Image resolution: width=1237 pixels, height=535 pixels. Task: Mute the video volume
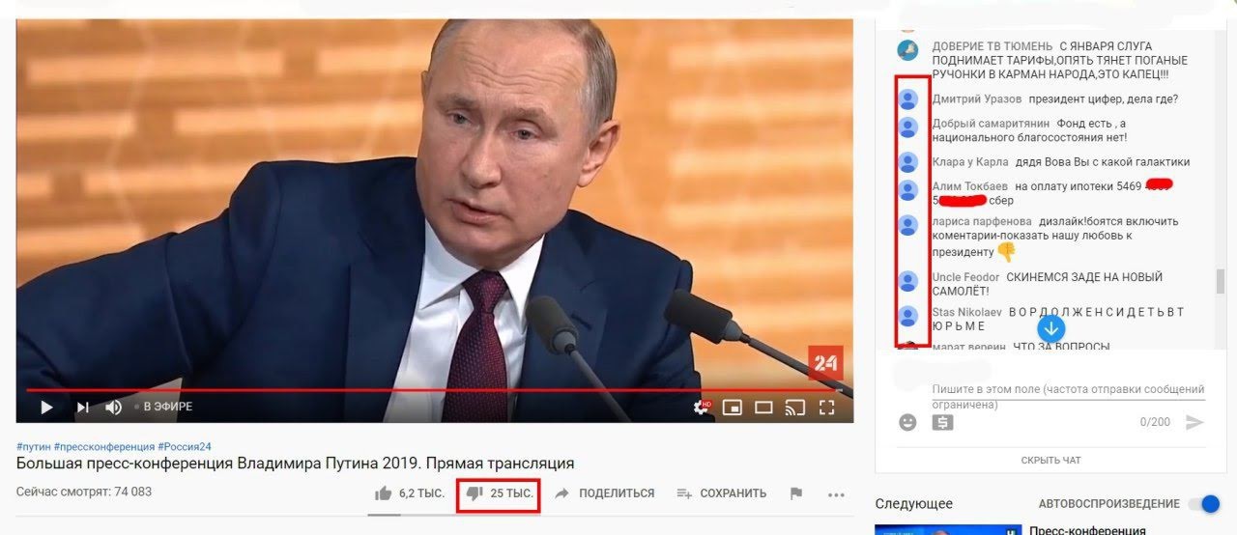tap(114, 407)
